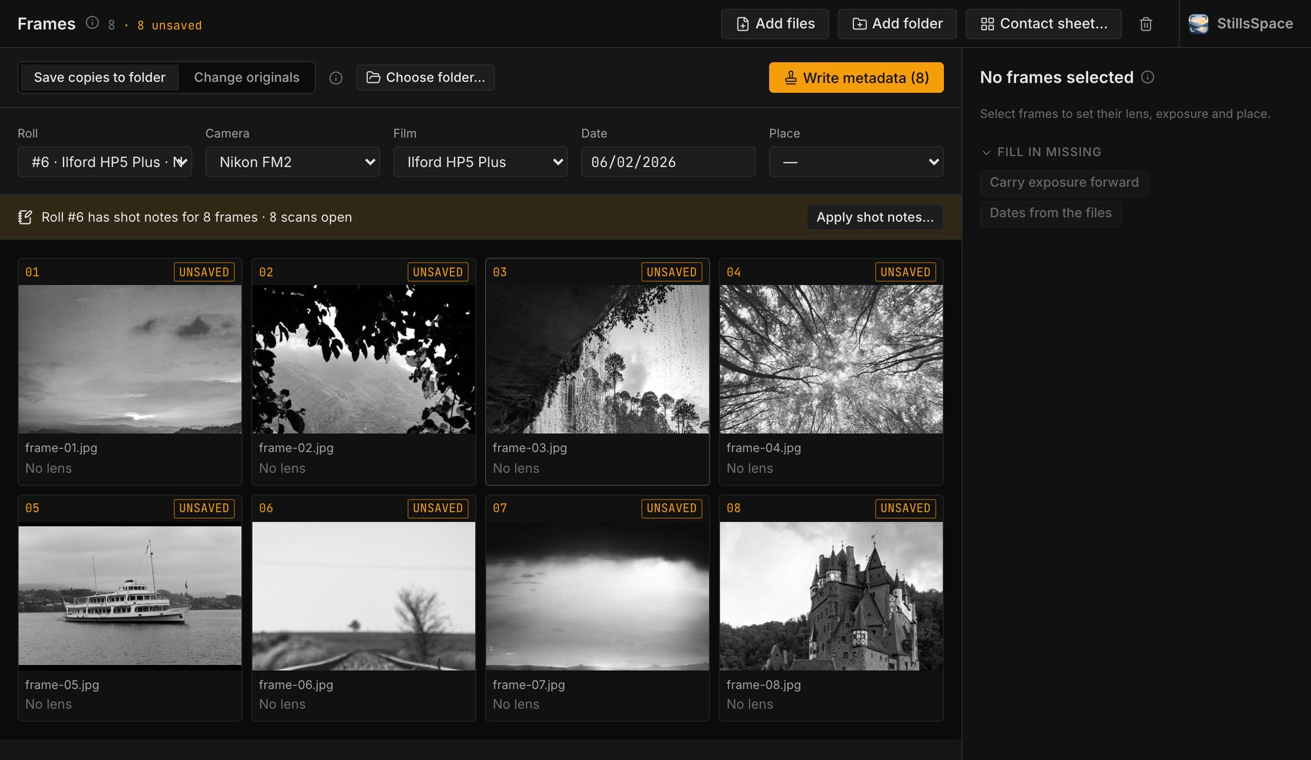Select frame 08 castle thumbnail
This screenshot has width=1311, height=760.
coord(831,596)
